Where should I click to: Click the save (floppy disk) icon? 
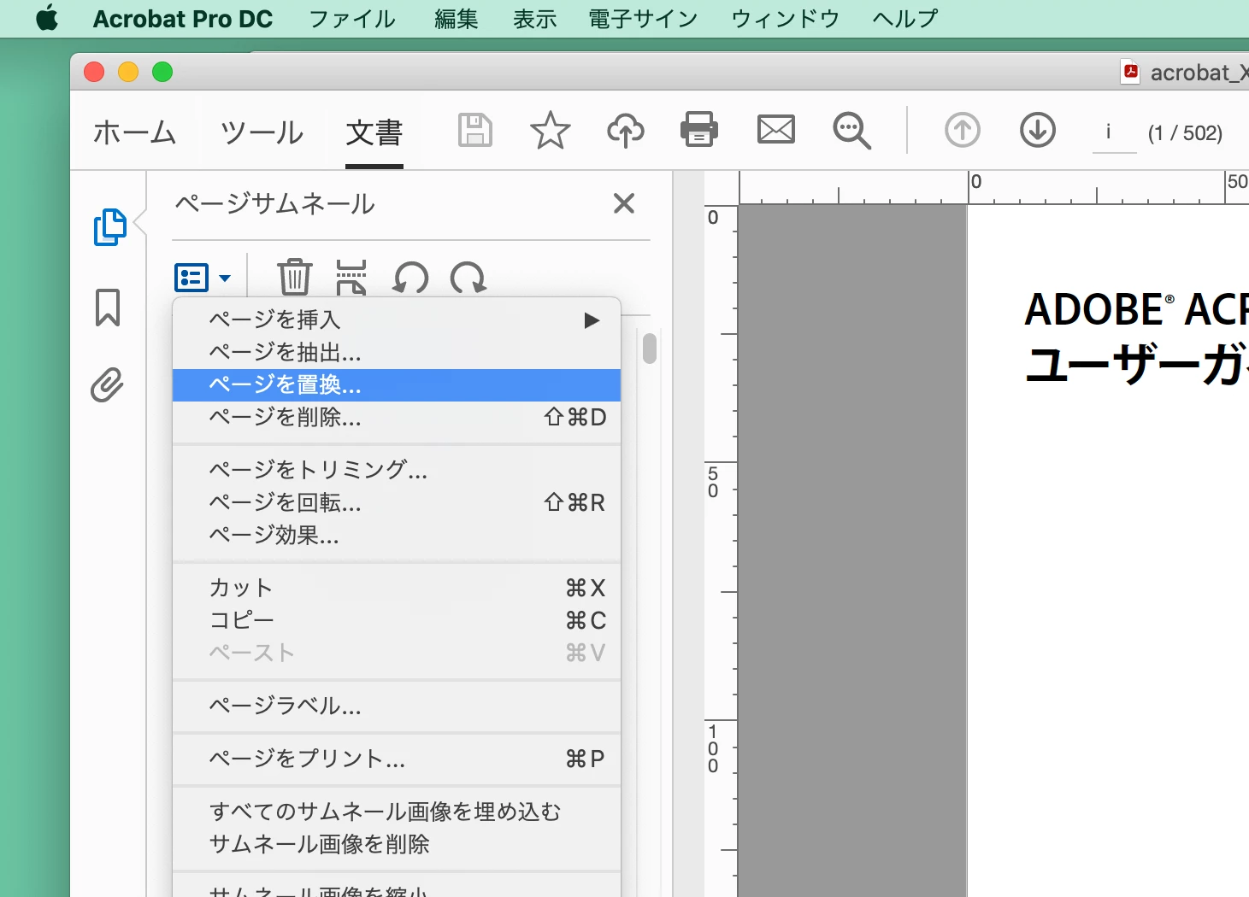(x=475, y=131)
